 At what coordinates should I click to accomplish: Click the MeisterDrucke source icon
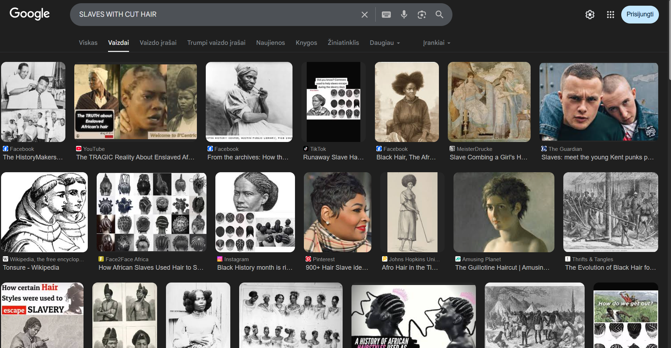click(x=452, y=149)
